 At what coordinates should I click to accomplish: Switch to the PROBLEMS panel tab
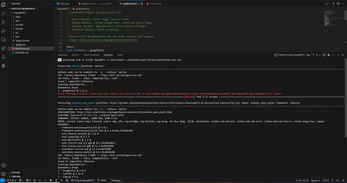(63, 55)
